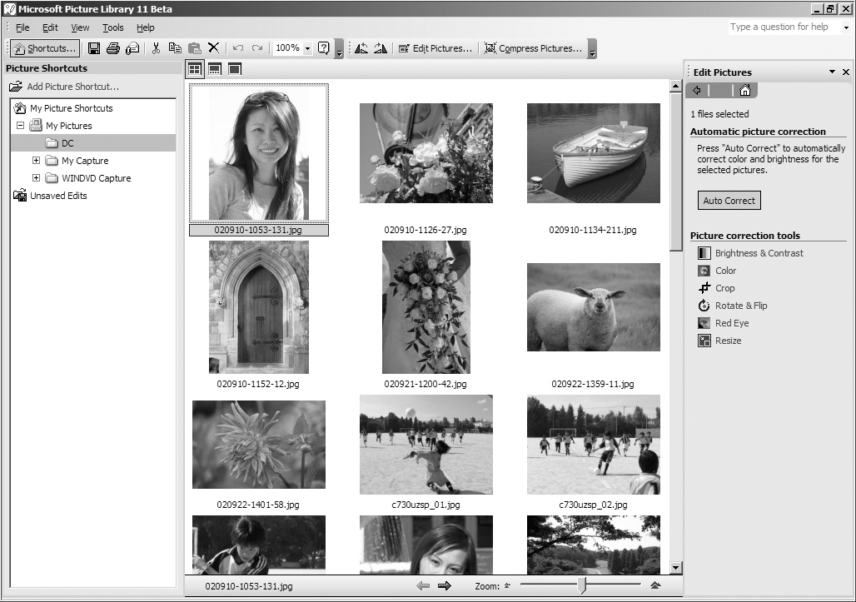
Task: Click the Print icon in the toolbar
Action: click(113, 48)
